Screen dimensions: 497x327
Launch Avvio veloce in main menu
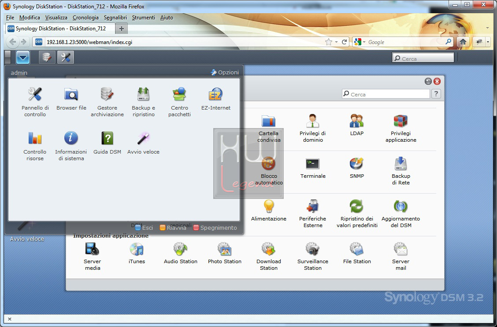coord(143,143)
